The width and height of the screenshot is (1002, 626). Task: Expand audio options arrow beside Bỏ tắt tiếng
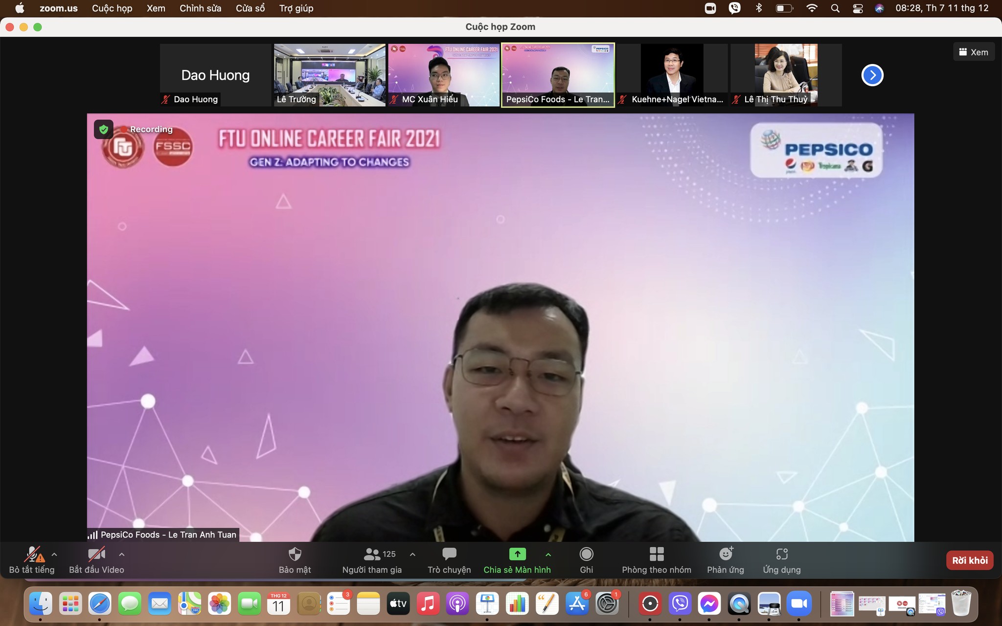pyautogui.click(x=54, y=555)
